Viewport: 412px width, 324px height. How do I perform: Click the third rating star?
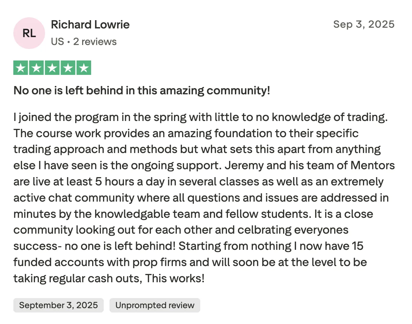(x=52, y=68)
